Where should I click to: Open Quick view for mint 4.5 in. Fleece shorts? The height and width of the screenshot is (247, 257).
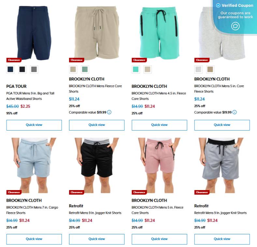(x=159, y=125)
